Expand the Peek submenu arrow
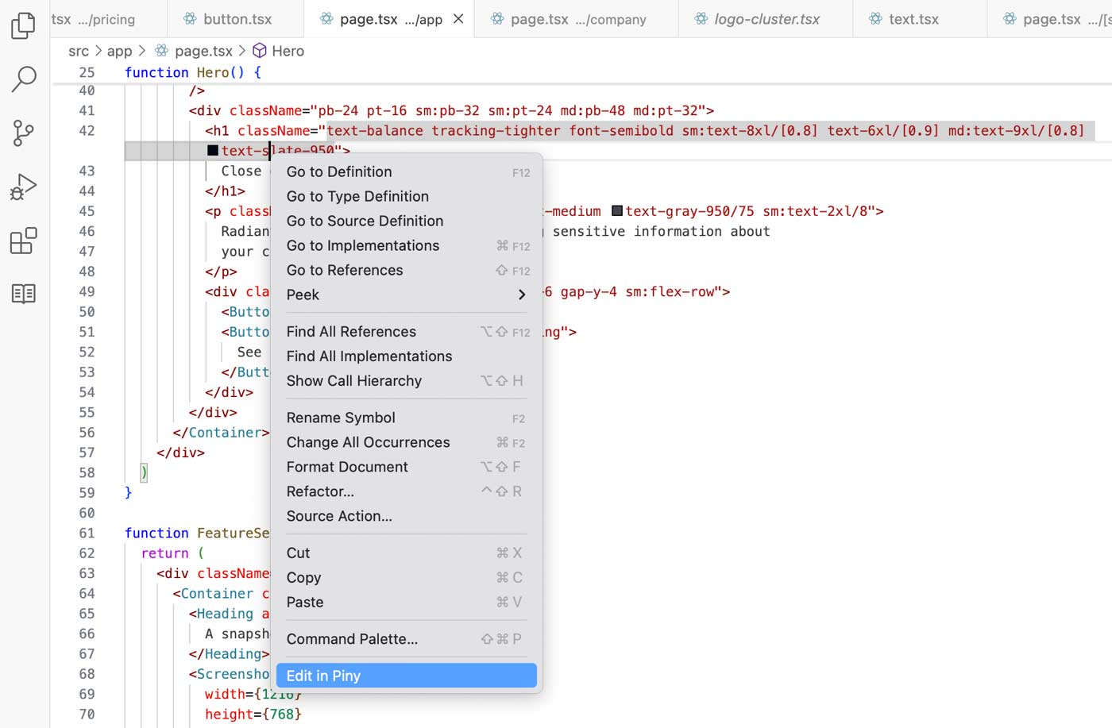Image resolution: width=1112 pixels, height=728 pixels. pos(521,295)
